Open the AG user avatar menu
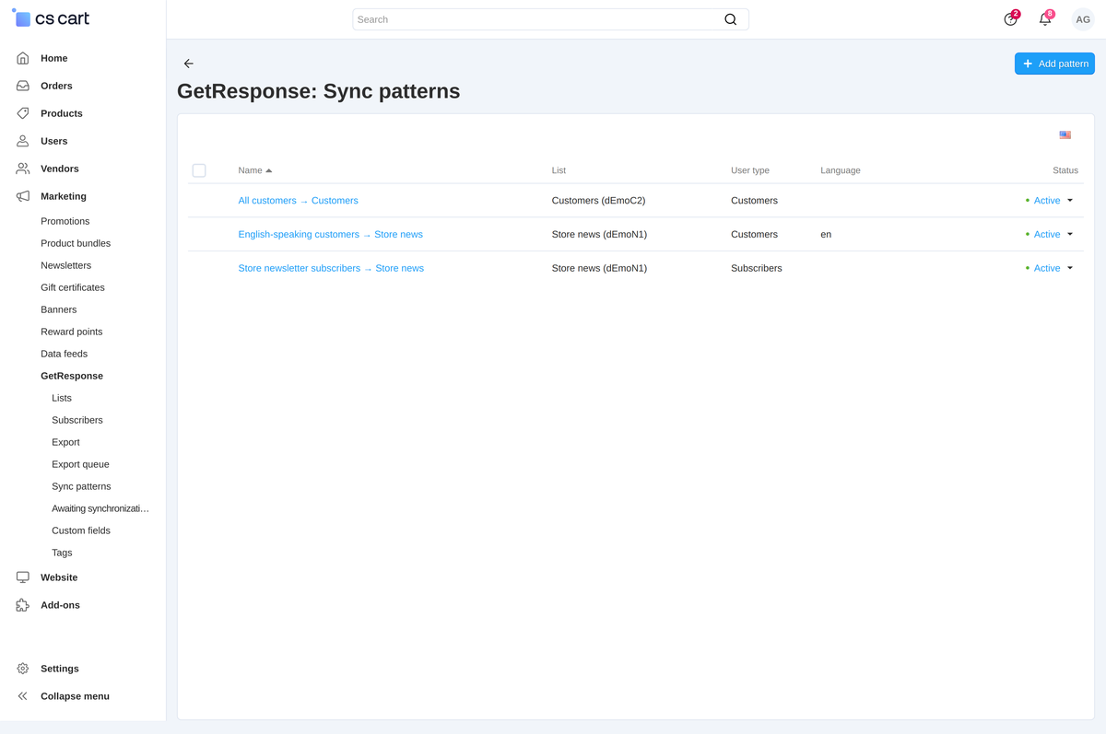This screenshot has width=1106, height=734. (1083, 19)
